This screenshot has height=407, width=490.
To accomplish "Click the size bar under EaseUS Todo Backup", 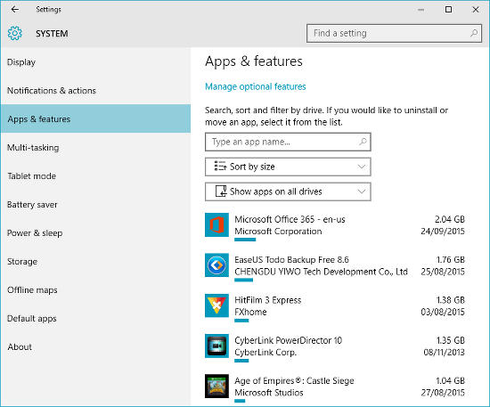I will 243,280.
